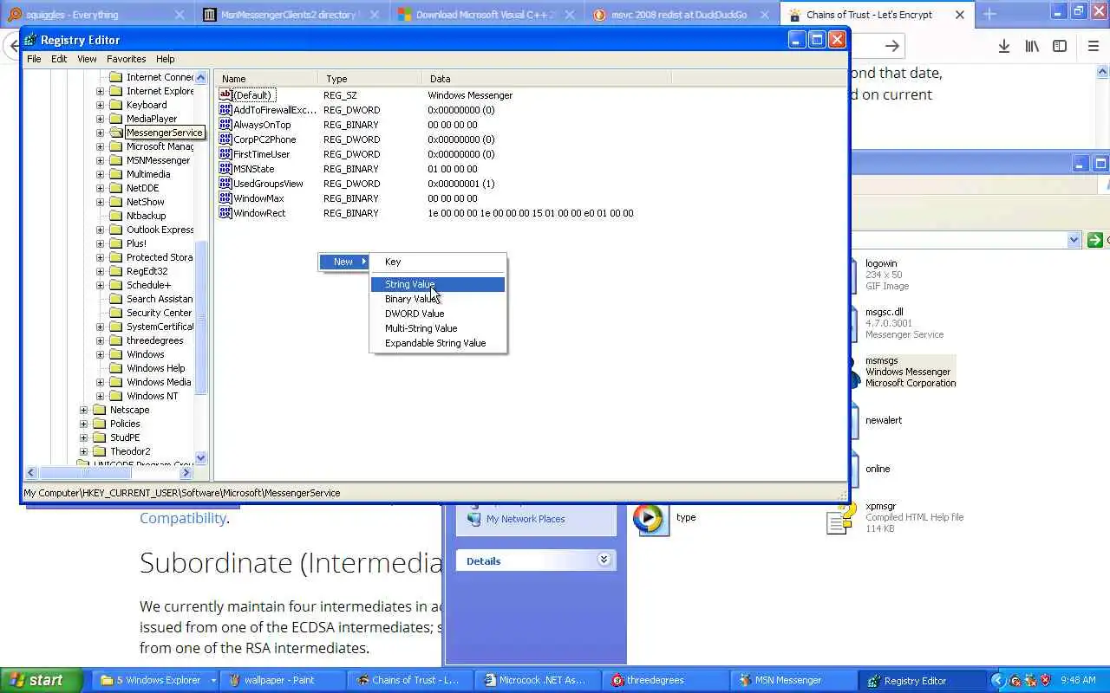Click the StudPE folder icon
This screenshot has height=693, width=1110.
click(99, 437)
